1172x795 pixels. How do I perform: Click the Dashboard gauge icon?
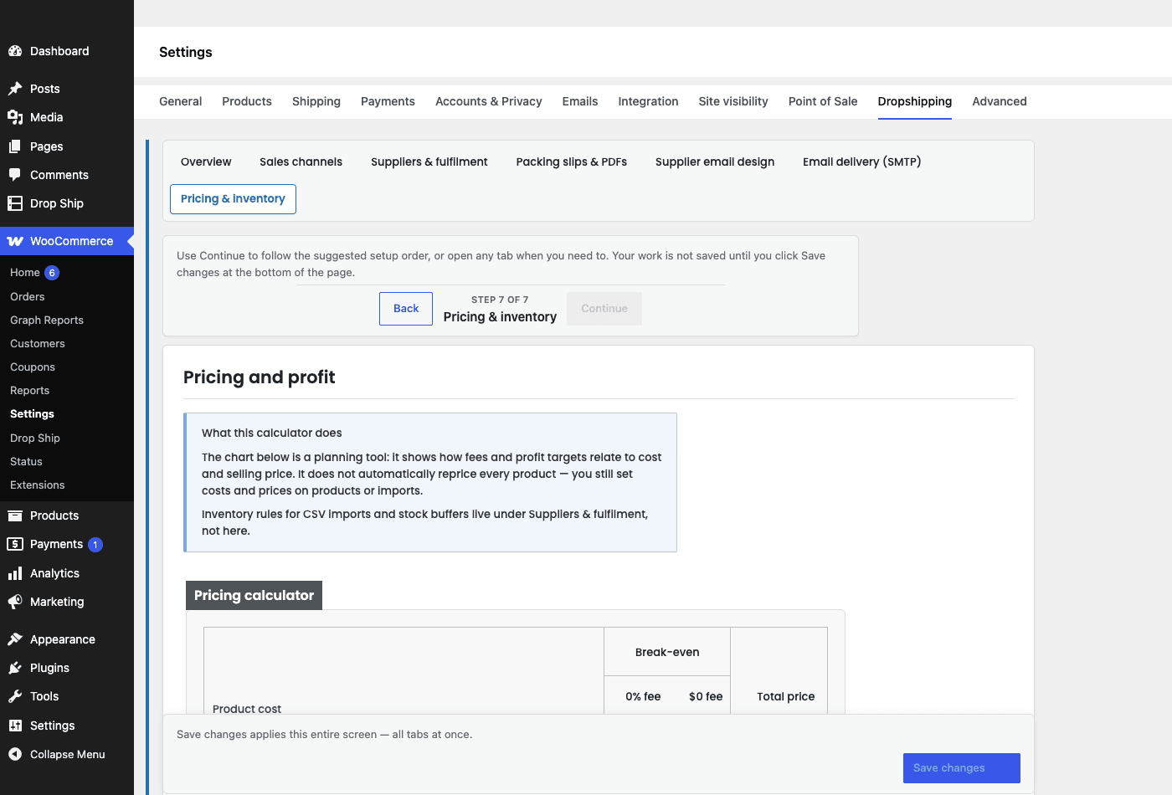point(15,51)
